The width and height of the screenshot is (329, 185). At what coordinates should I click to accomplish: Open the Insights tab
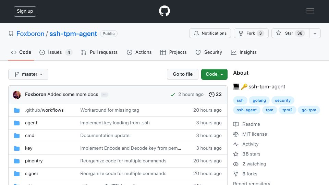pyautogui.click(x=244, y=52)
